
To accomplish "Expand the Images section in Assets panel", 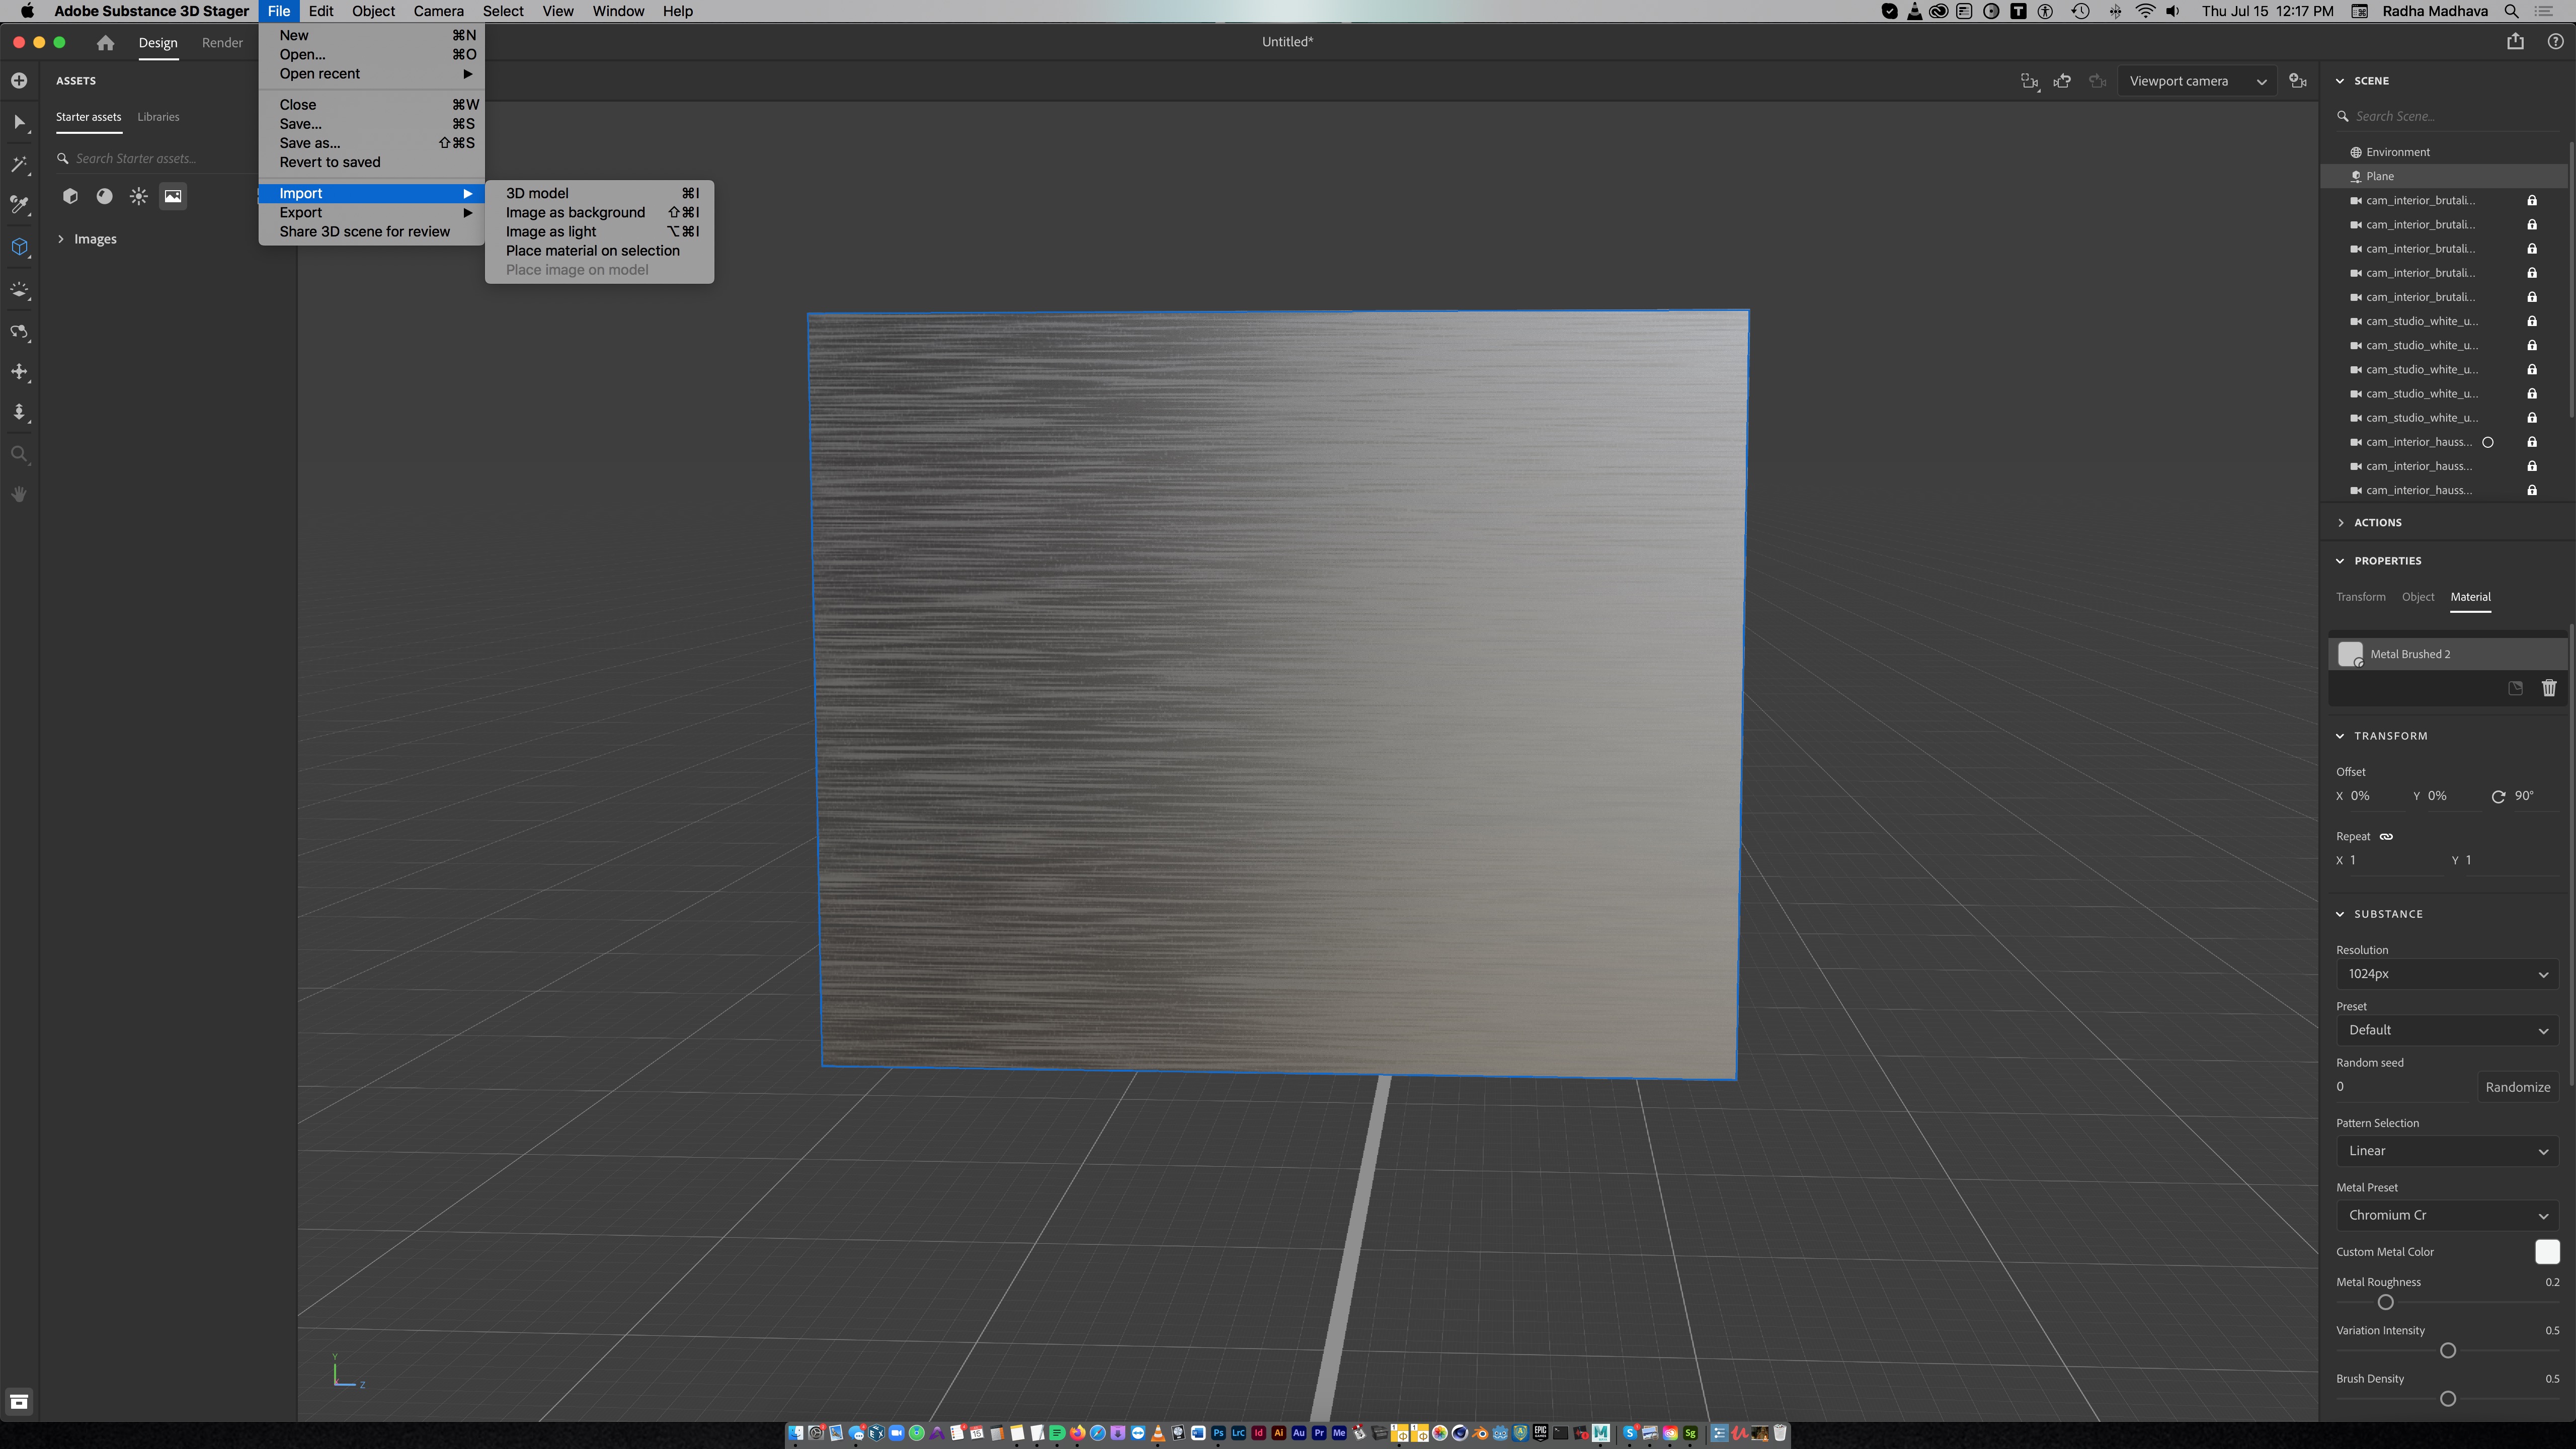I will (x=60, y=238).
